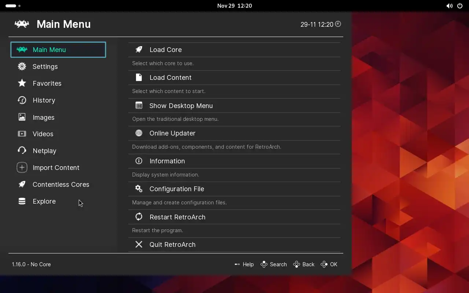Click the Favorites star icon
Viewport: 469px width, 293px height.
tap(22, 83)
